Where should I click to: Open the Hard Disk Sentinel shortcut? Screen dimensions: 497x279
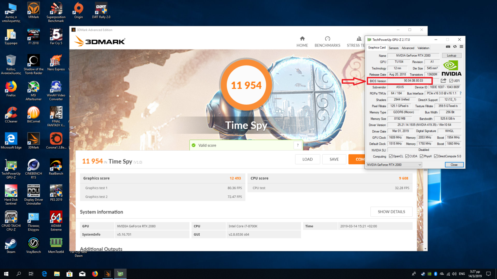point(11,195)
